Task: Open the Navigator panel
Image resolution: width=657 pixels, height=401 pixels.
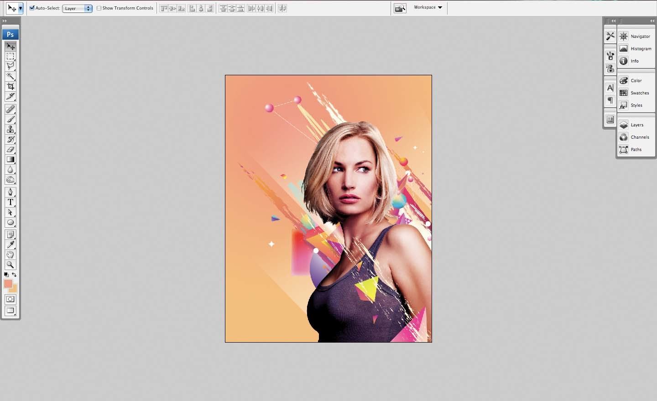Action: click(636, 36)
